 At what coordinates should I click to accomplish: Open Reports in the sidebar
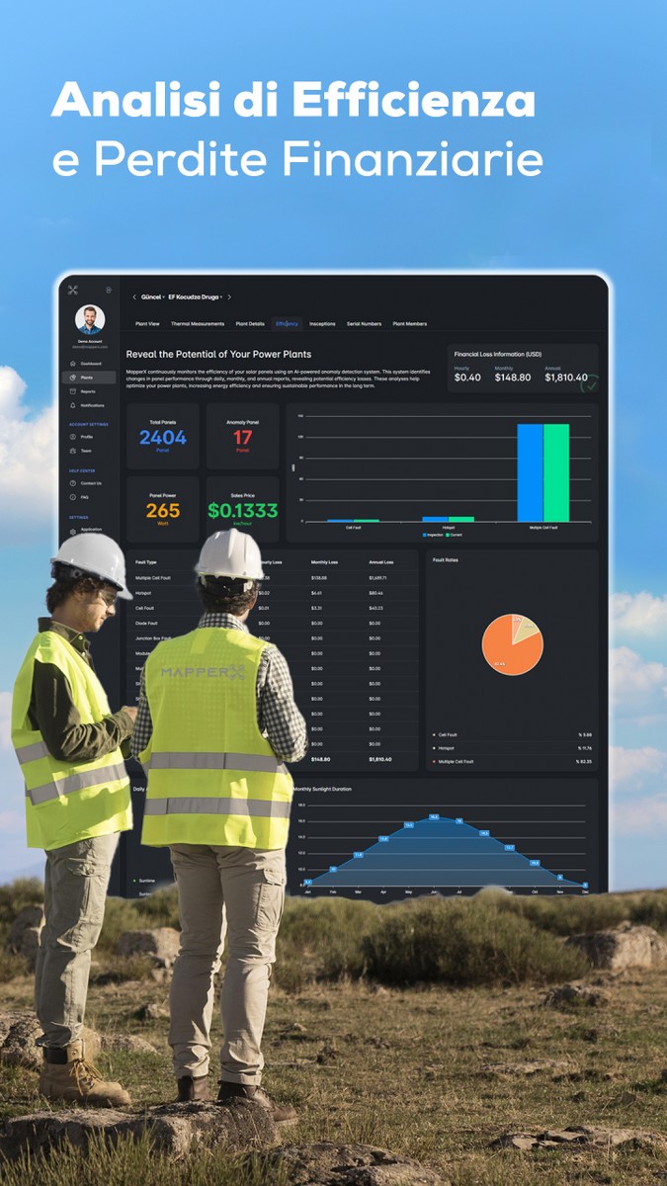[x=88, y=391]
